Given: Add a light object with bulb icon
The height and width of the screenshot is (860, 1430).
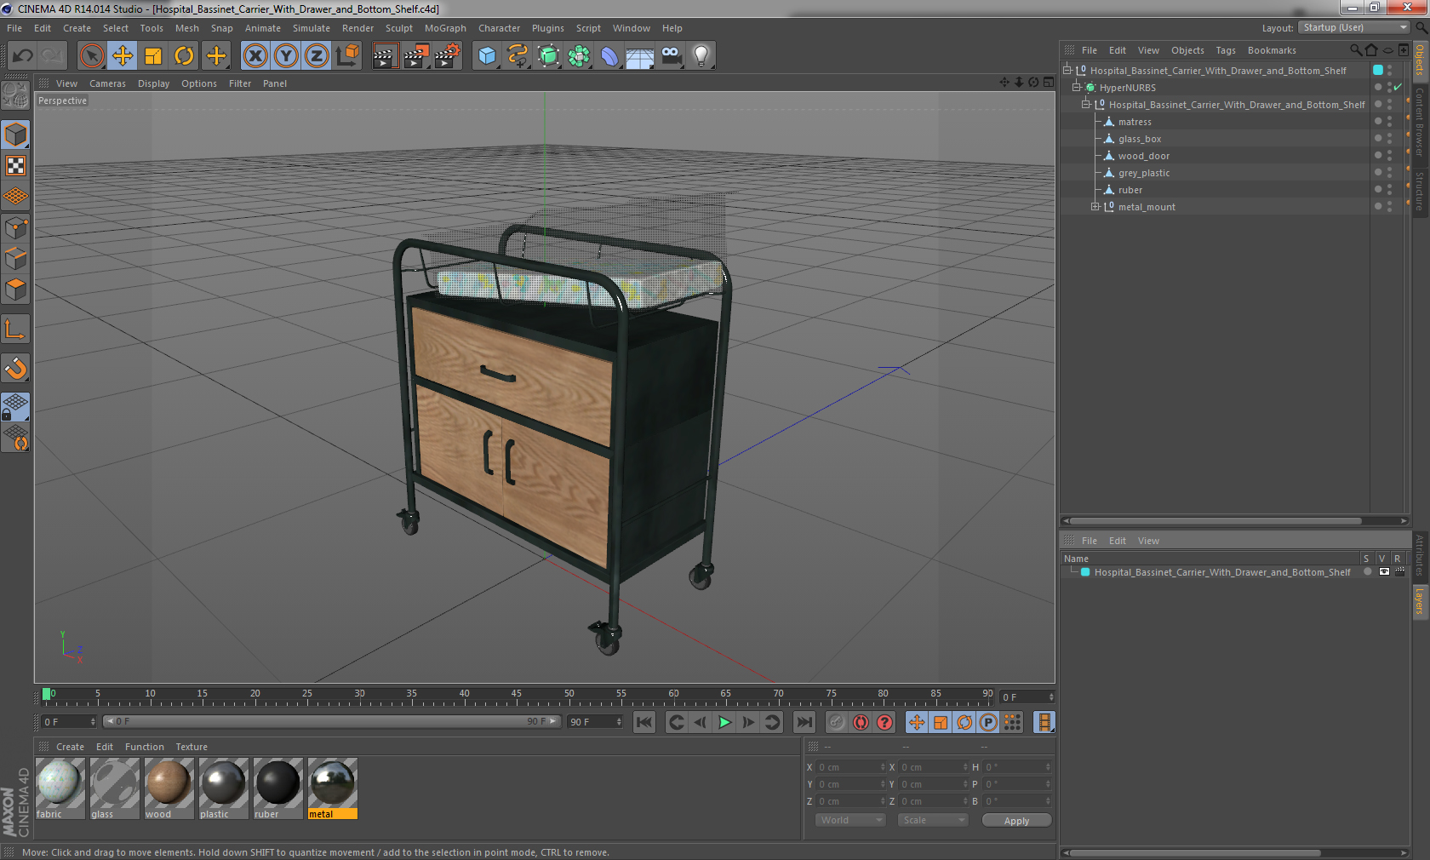Looking at the screenshot, I should tap(701, 56).
